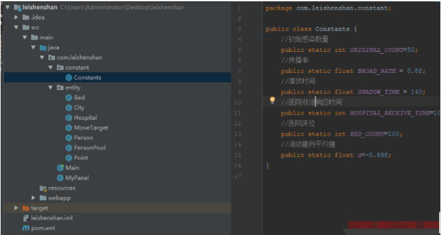
Task: Select the Main class name
Action: 72,168
